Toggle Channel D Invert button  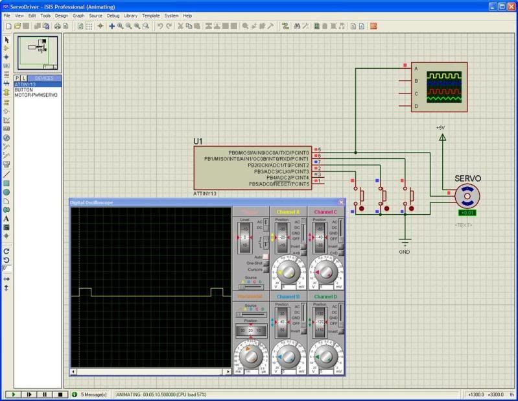point(341,331)
